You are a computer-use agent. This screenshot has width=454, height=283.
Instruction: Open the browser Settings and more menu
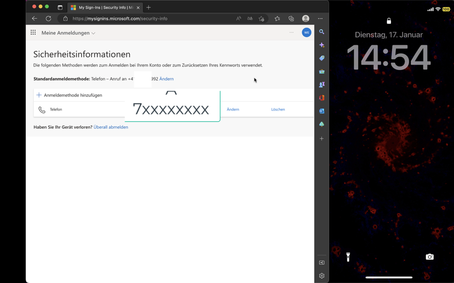point(320,19)
